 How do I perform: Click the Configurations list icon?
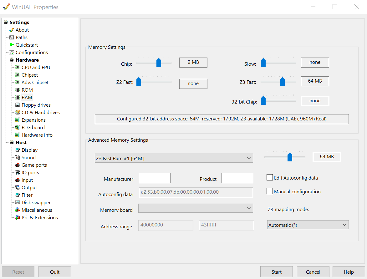click(12, 53)
